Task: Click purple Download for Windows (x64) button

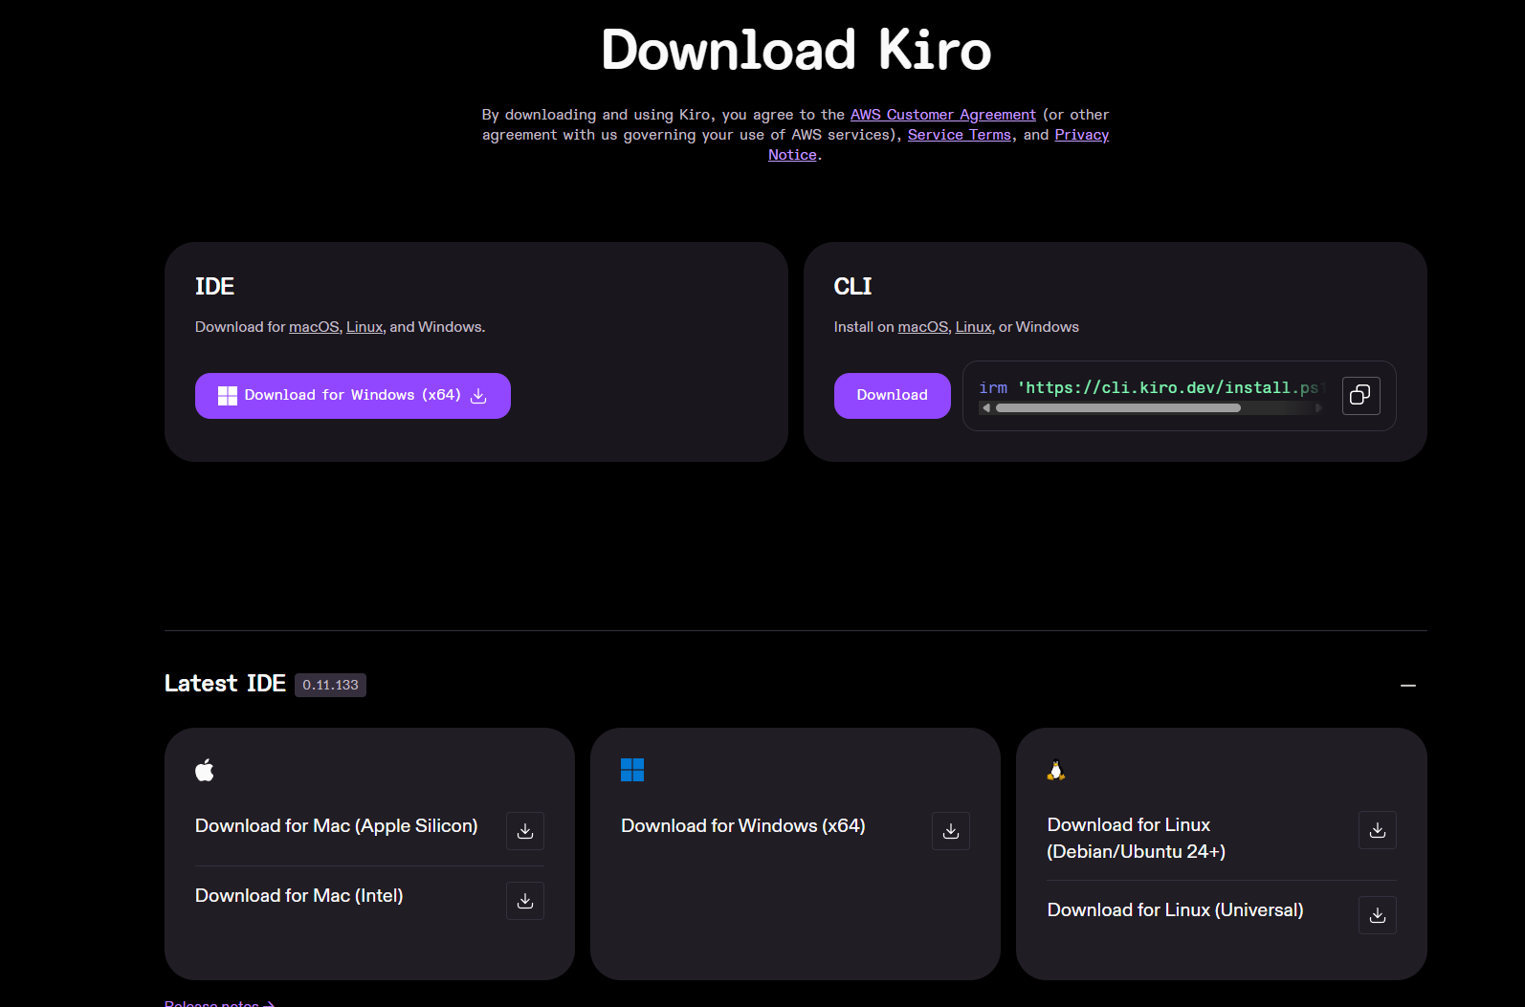Action: (x=353, y=396)
